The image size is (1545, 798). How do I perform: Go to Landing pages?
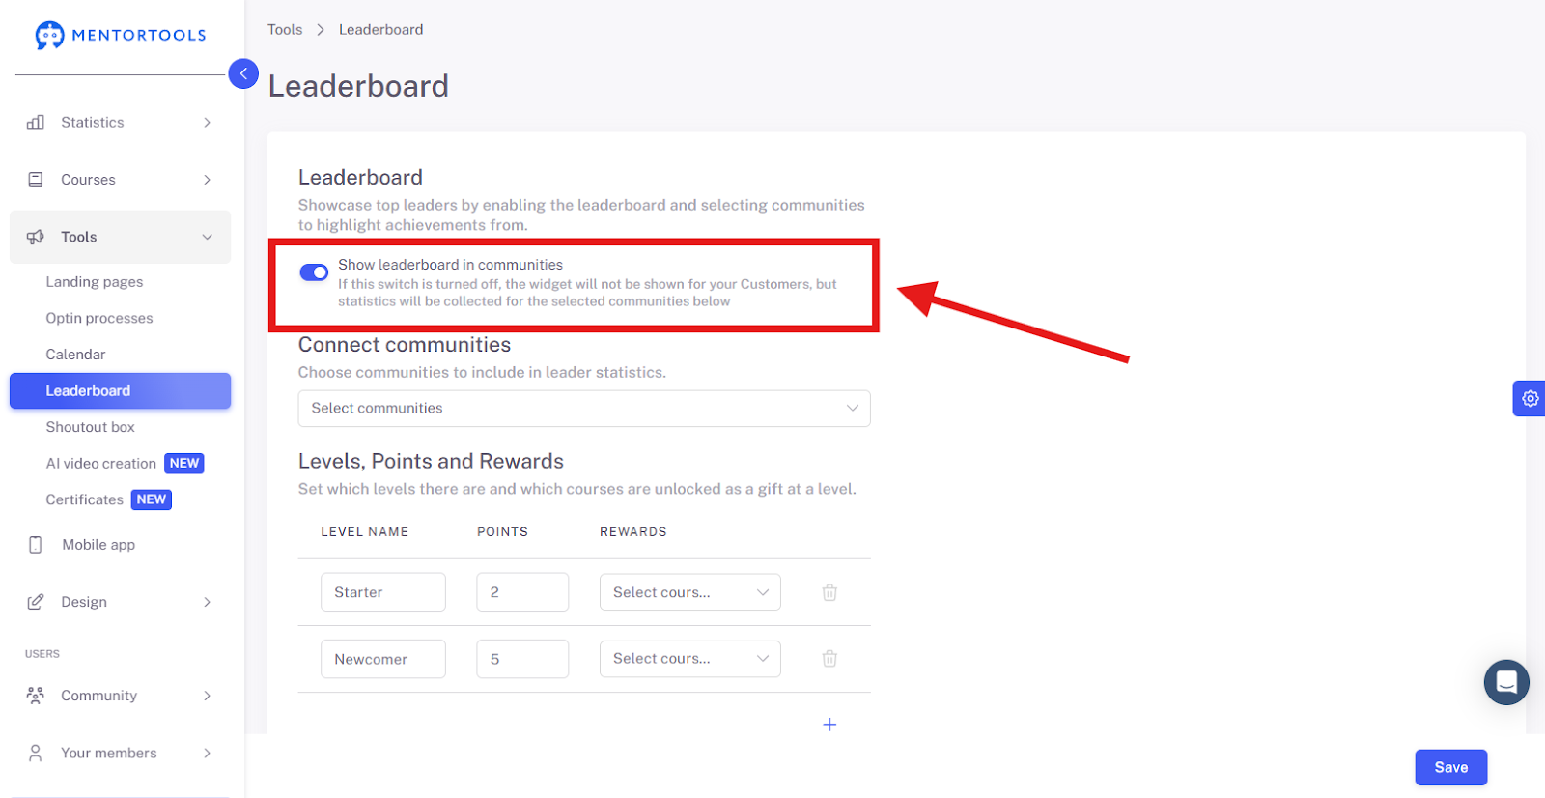click(x=95, y=282)
